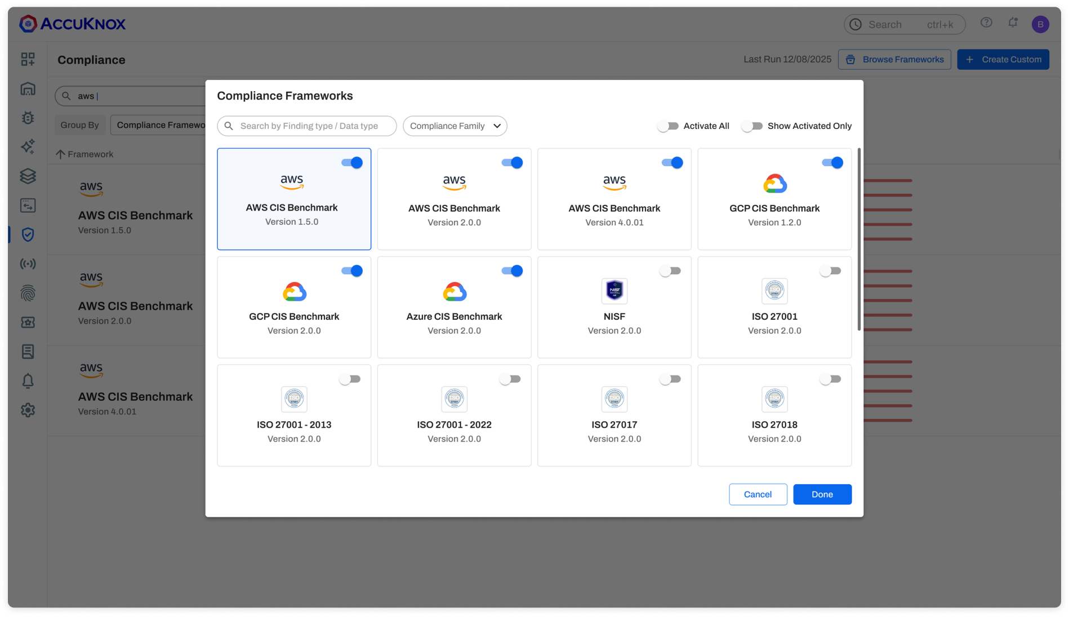The image size is (1069, 617).
Task: Enable the NISF framework toggle
Action: point(670,271)
